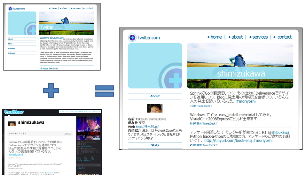The image size is (305, 182).
Task: Click the Twitter banner photo in Silver Glow template
Action: point(66,23)
